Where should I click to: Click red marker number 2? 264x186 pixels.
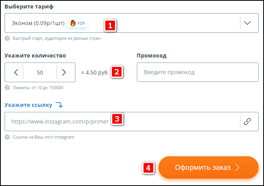coord(117,72)
